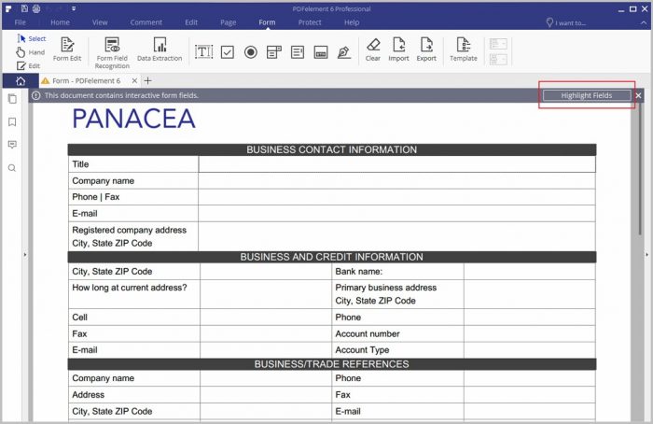Activate the Select tool
Image resolution: width=653 pixels, height=424 pixels.
point(32,38)
